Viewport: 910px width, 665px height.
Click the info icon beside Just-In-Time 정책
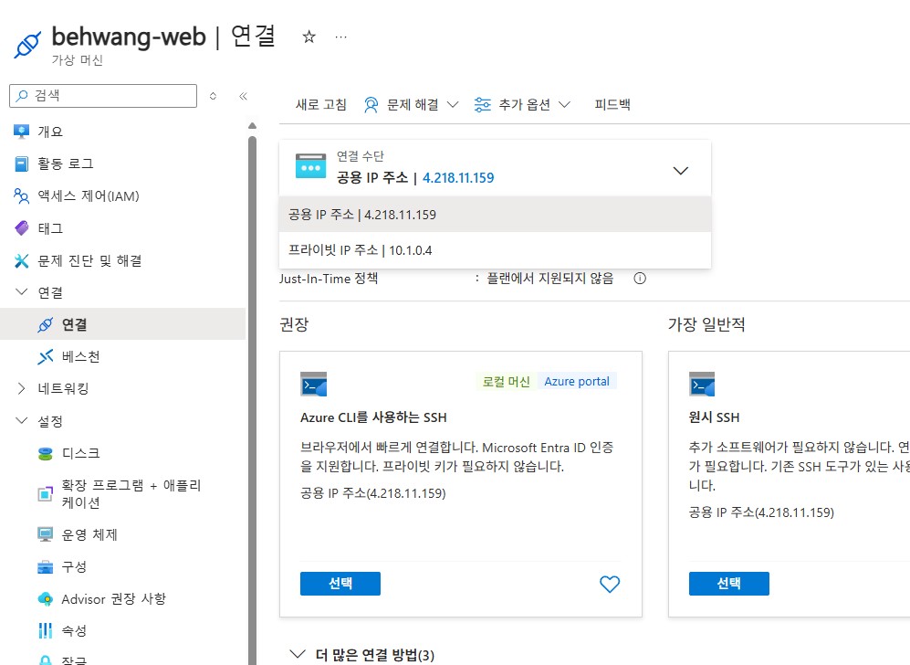click(640, 279)
